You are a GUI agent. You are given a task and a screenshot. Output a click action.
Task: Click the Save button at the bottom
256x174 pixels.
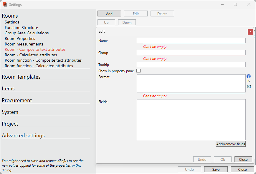[x=216, y=170]
